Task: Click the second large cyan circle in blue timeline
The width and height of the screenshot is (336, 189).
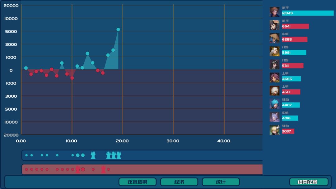Action: pos(83,155)
